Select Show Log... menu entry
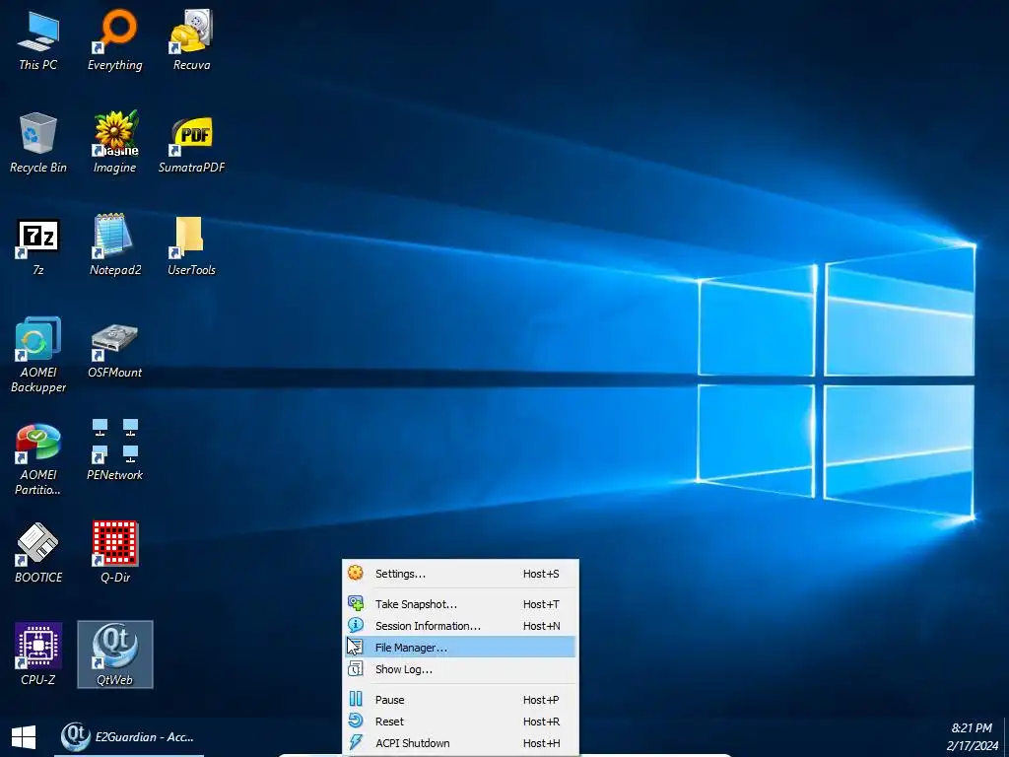This screenshot has width=1009, height=757. 460,669
